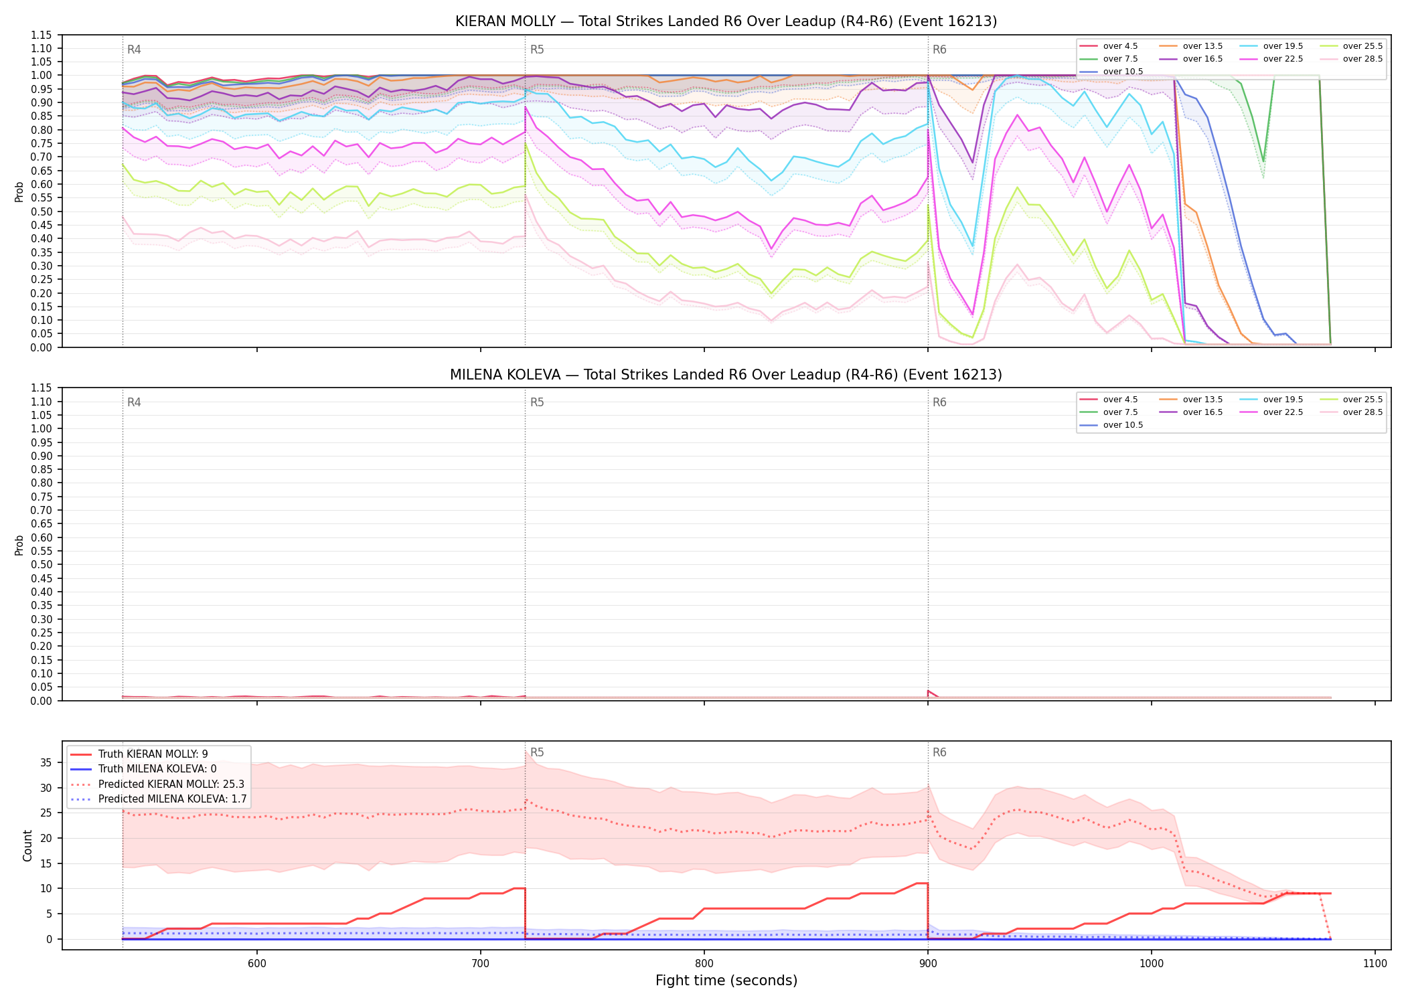Click the 35 tick on Count axis

(47, 762)
